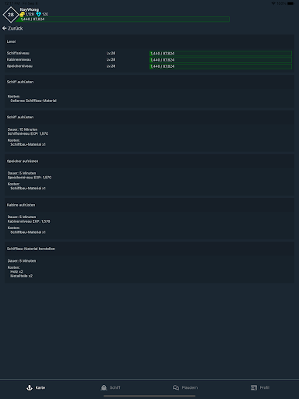Screen dimensions: 299x399
Task: Select the Kabinenniveau label
Action: coord(19,60)
